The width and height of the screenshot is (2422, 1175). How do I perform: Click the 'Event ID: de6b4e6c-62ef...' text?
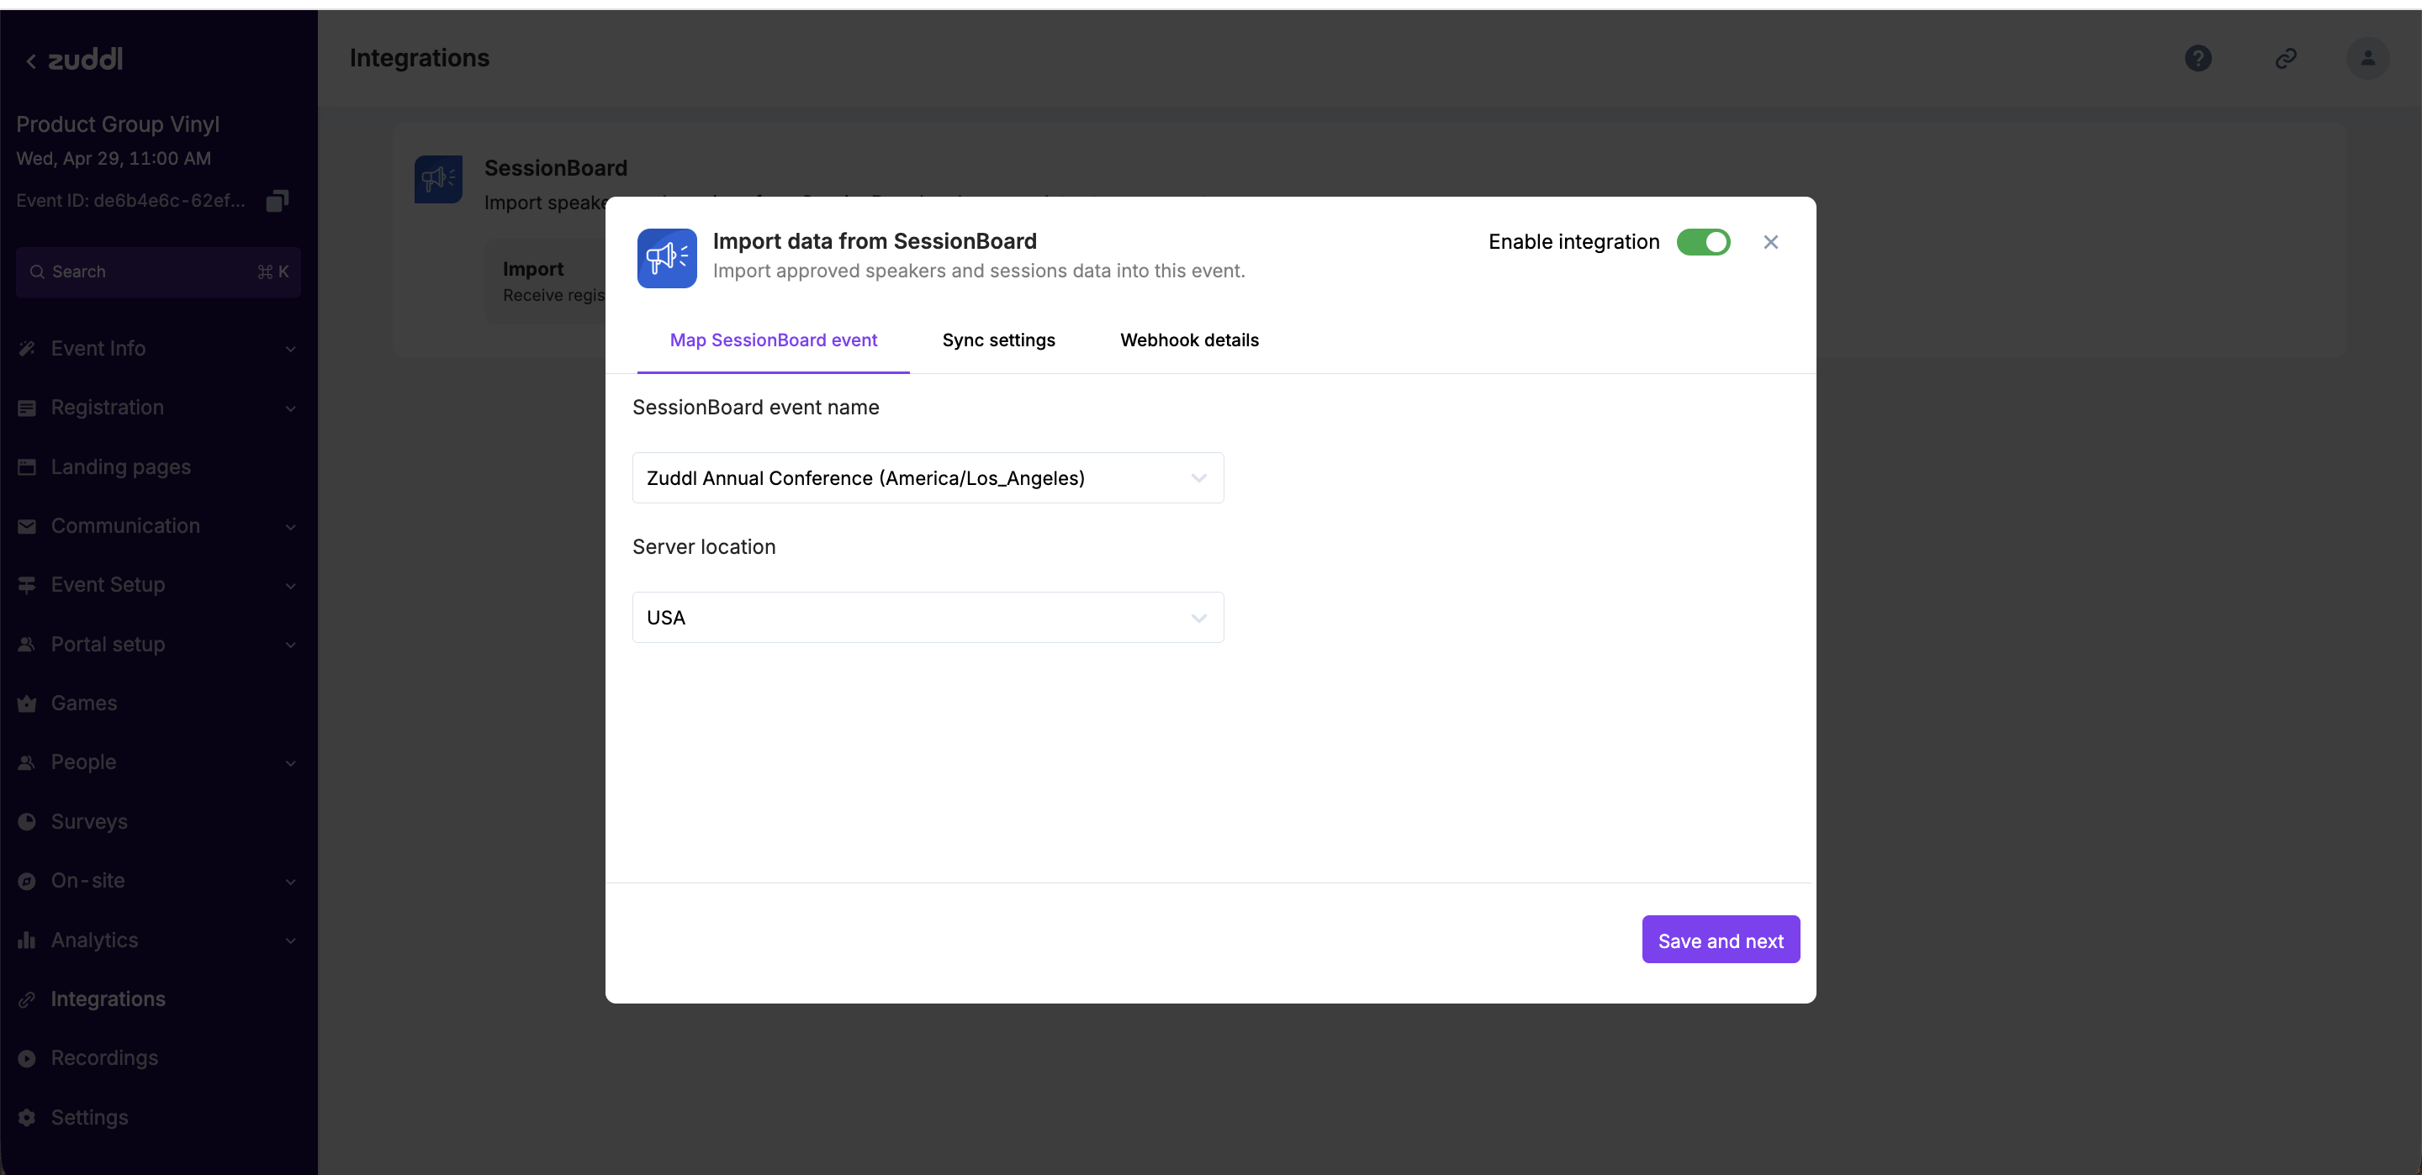[130, 200]
